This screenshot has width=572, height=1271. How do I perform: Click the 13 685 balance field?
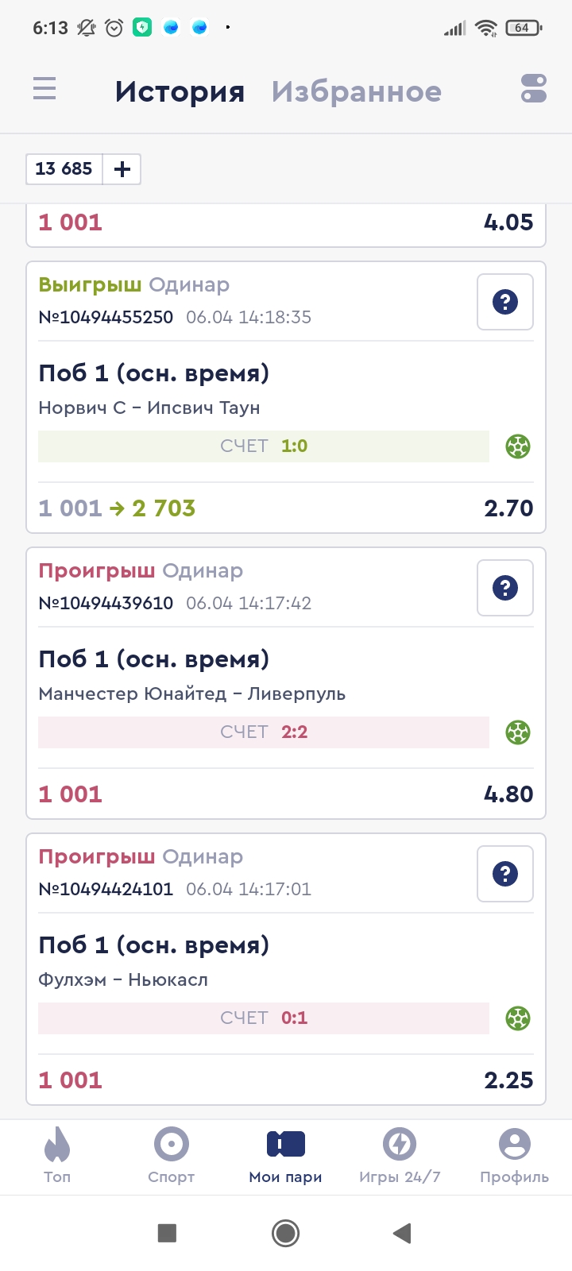click(x=64, y=169)
